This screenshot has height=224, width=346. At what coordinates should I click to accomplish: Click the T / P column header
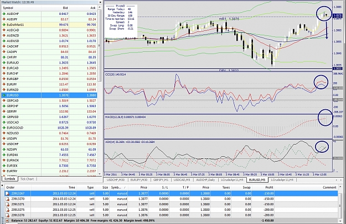click(x=179, y=188)
